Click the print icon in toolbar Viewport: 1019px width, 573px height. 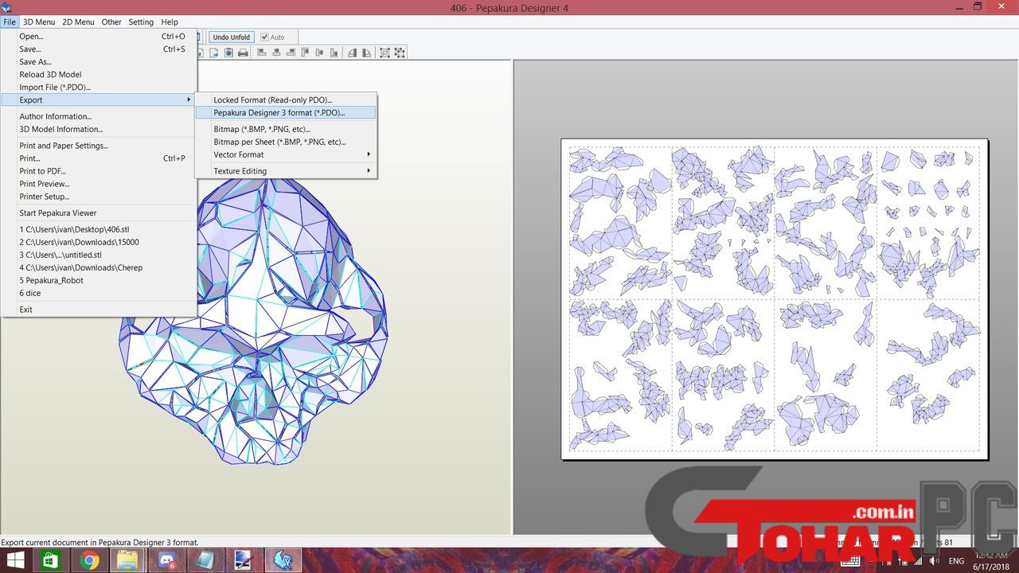[243, 53]
